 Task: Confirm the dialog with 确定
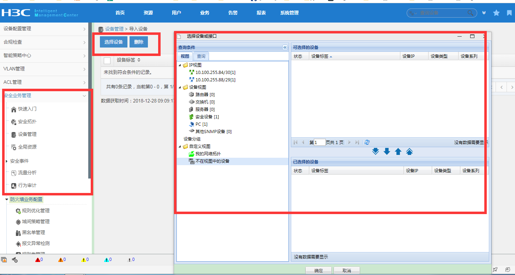point(318,271)
